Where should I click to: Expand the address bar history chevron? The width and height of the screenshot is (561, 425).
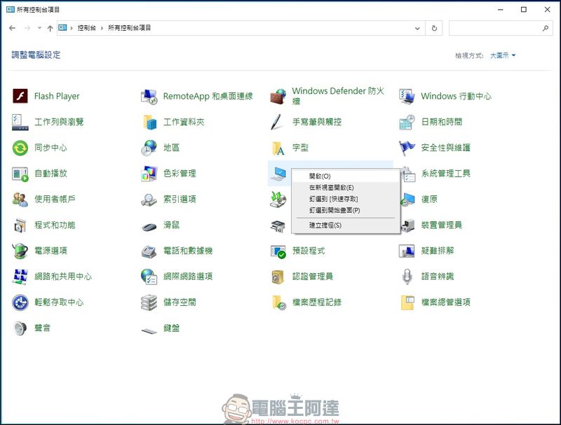(417, 28)
